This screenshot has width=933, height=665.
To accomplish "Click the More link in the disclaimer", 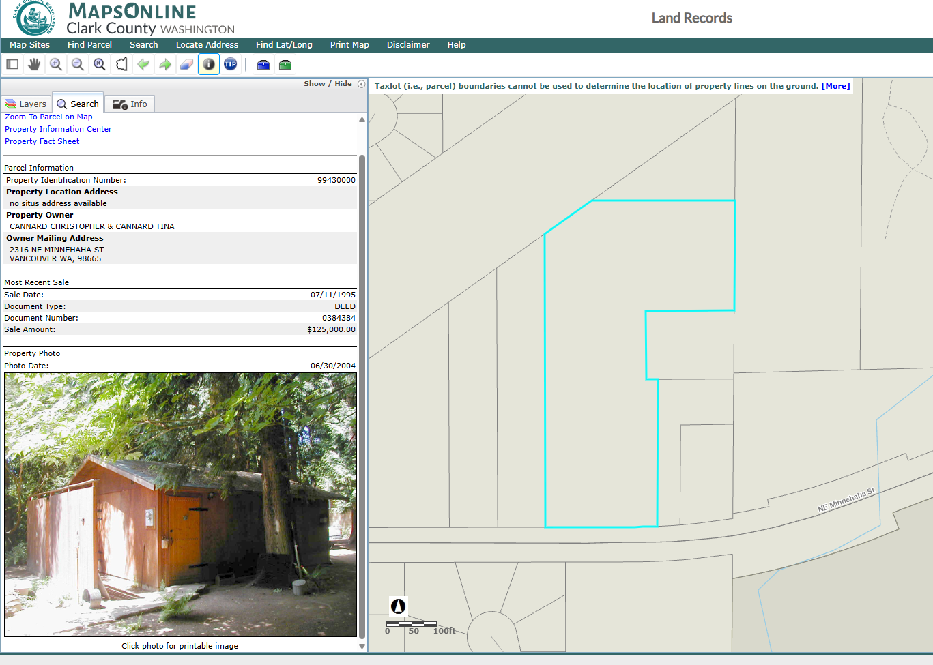I will (x=835, y=86).
